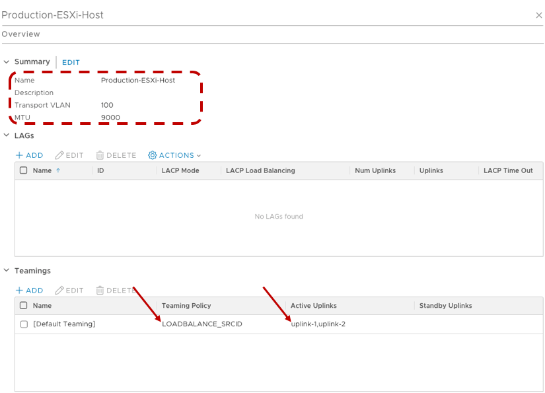Image resolution: width=545 pixels, height=393 pixels.
Task: Click the Summary Edit link
Action: tap(71, 63)
